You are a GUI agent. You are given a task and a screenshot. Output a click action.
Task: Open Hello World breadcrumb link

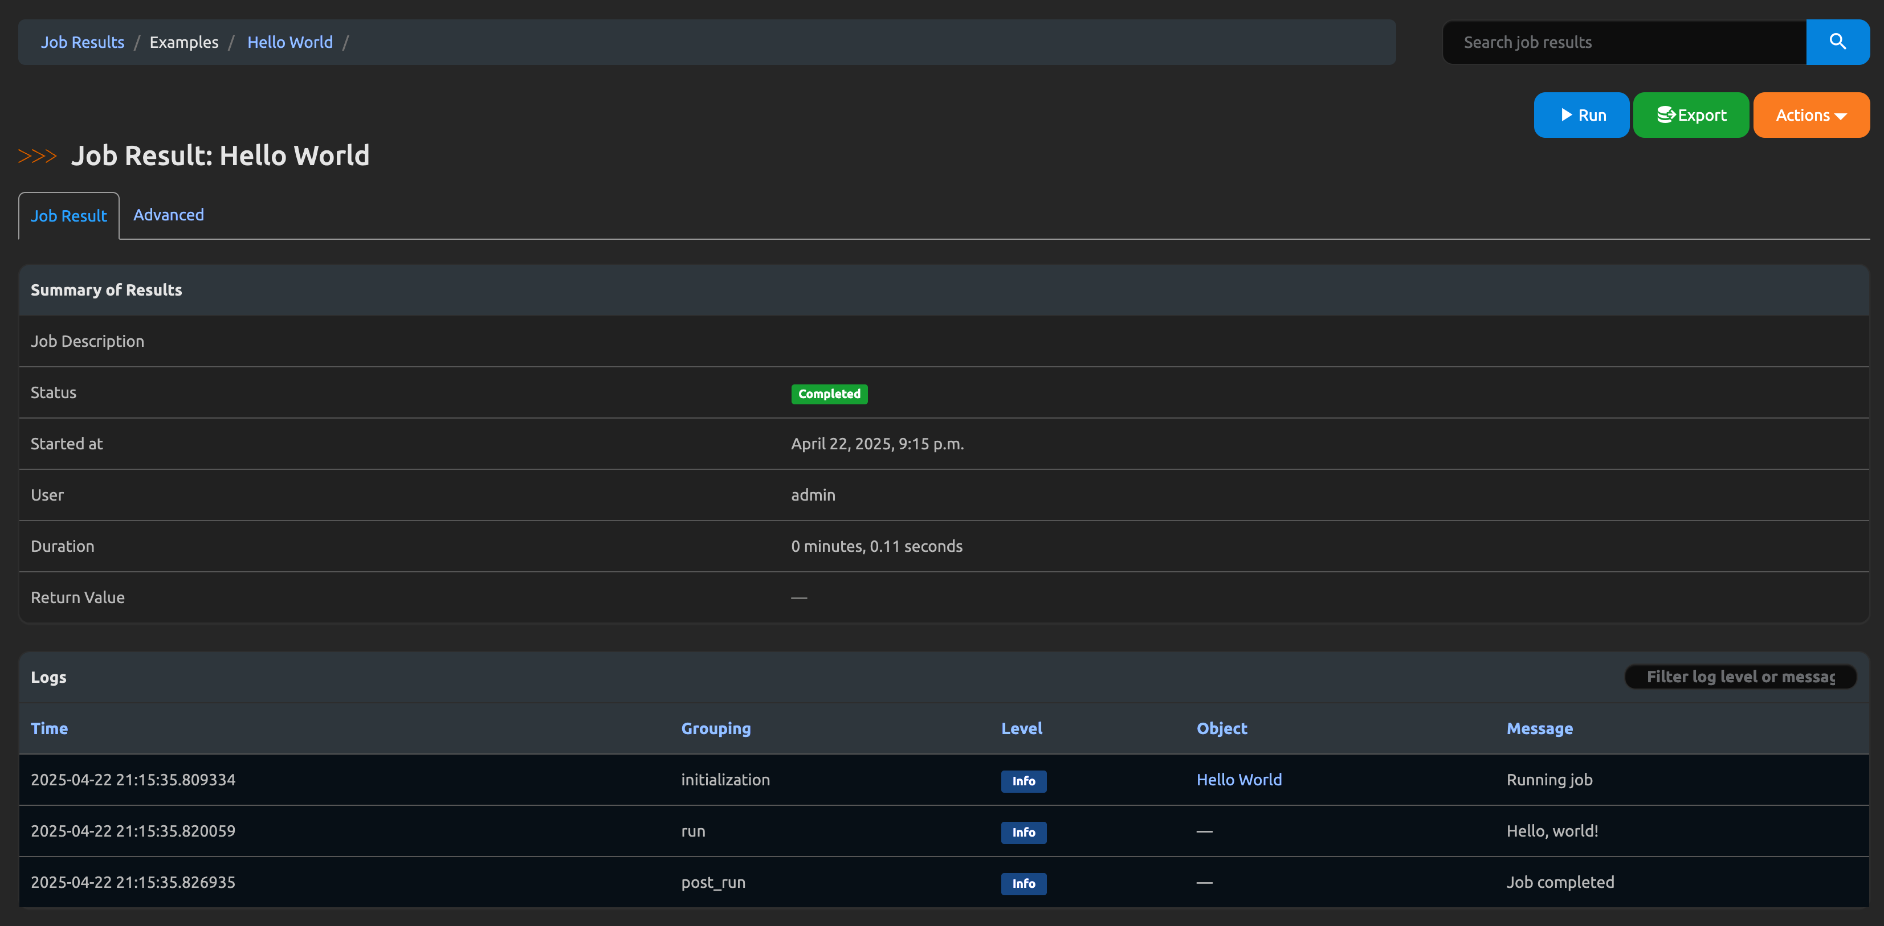[x=289, y=42]
